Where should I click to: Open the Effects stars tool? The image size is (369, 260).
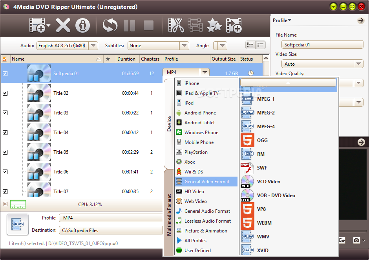point(214,25)
